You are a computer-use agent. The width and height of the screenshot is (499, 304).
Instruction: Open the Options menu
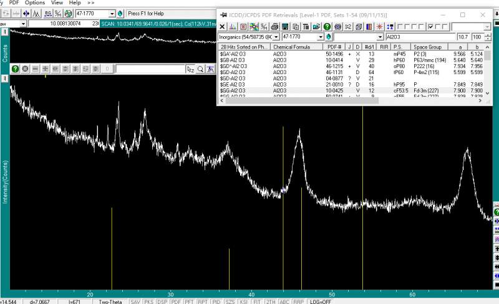point(35,2)
